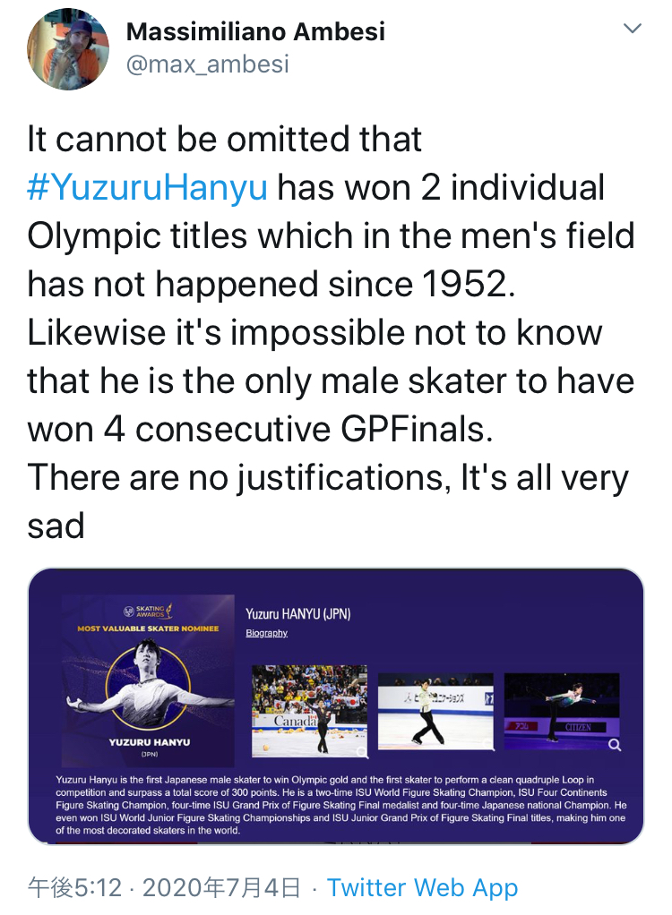
Task: Click Massimiliano Ambesi's profile avatar
Action: point(68,49)
